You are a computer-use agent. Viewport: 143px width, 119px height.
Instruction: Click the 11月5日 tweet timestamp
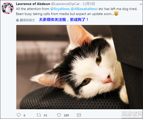click(89, 4)
